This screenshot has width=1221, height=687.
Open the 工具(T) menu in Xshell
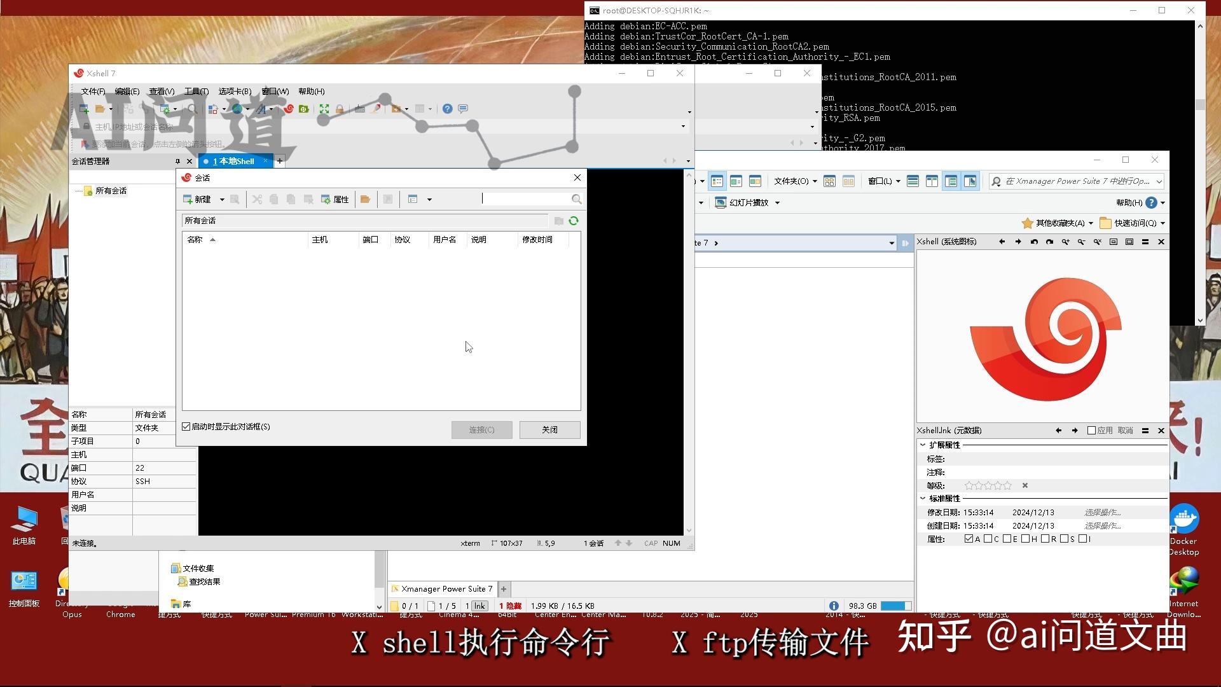tap(196, 92)
